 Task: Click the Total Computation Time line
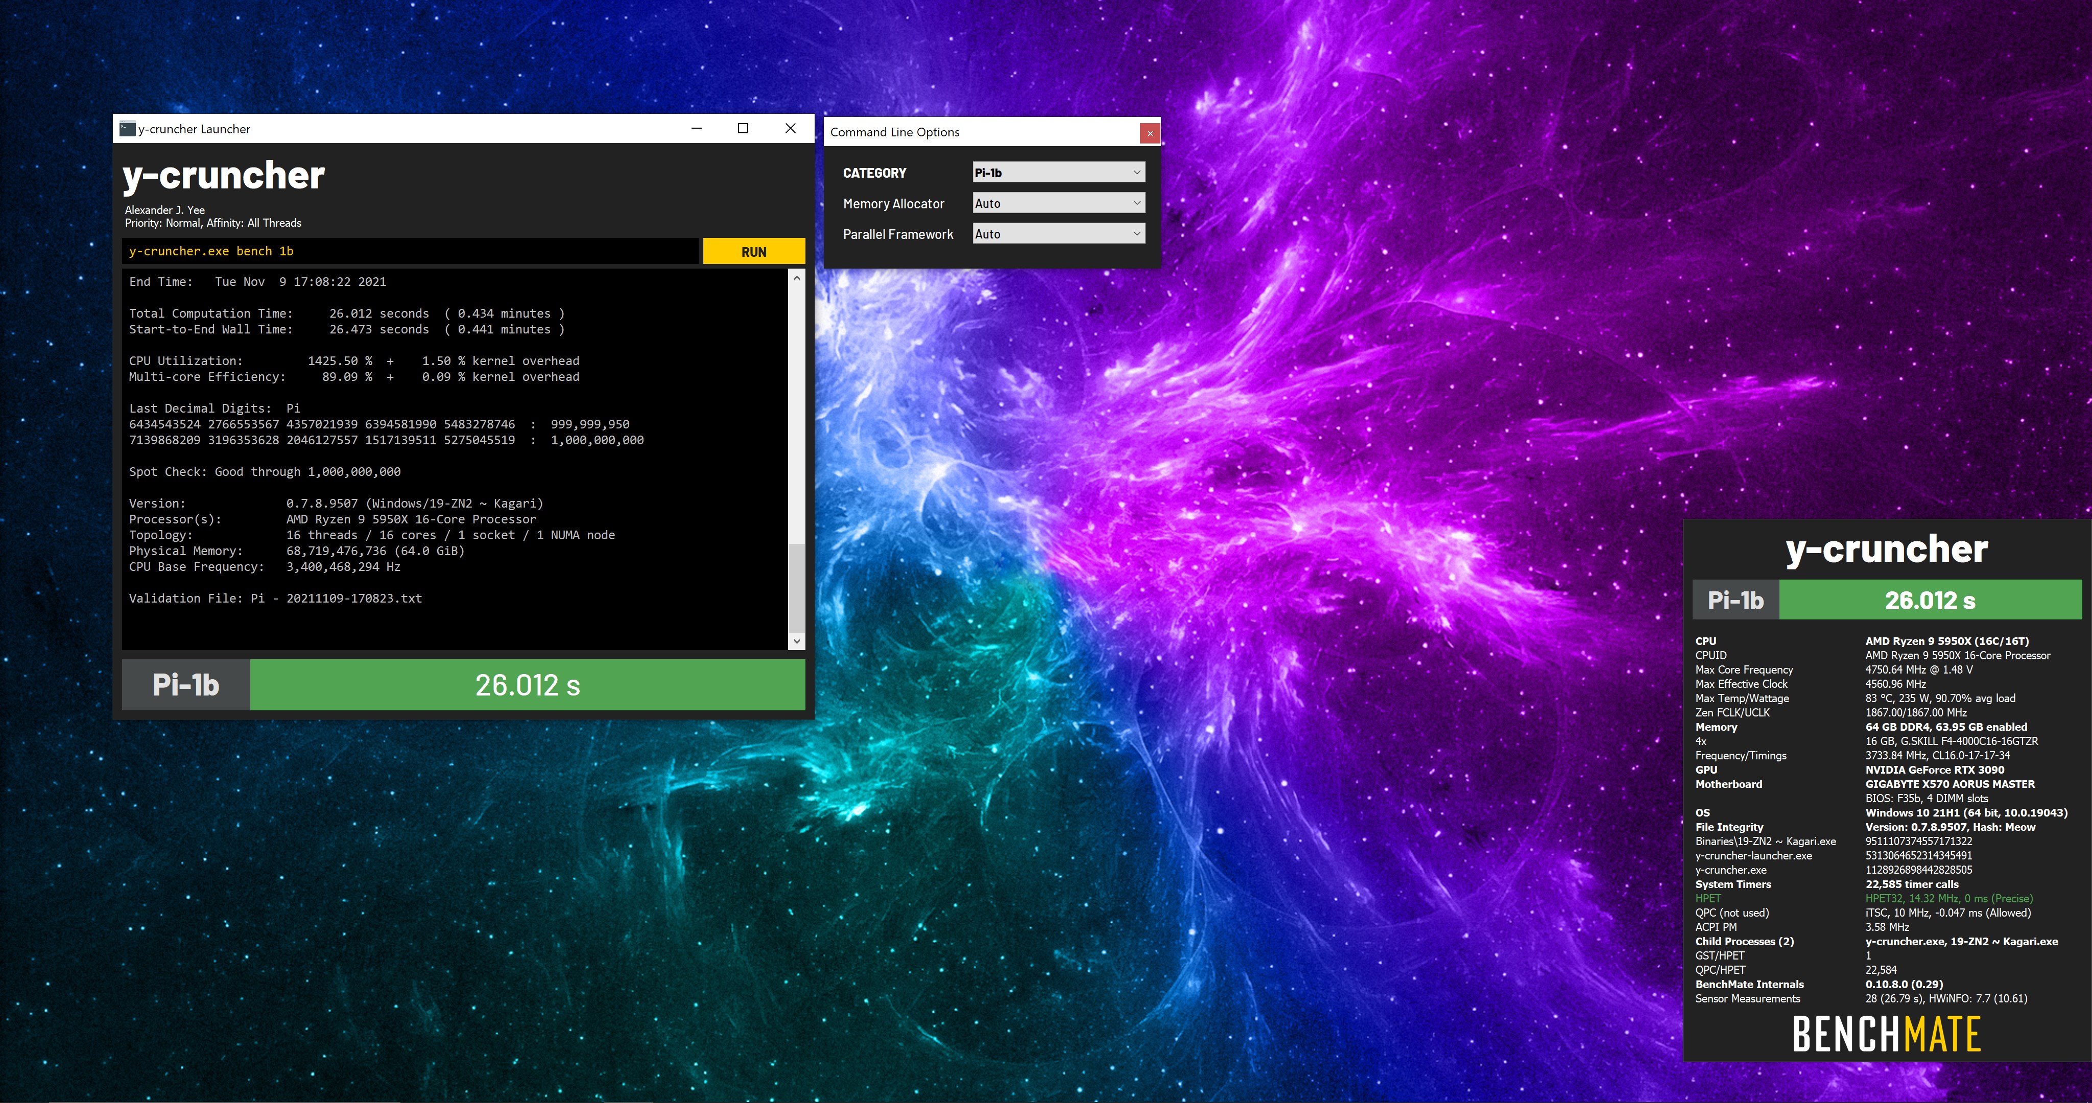347,314
